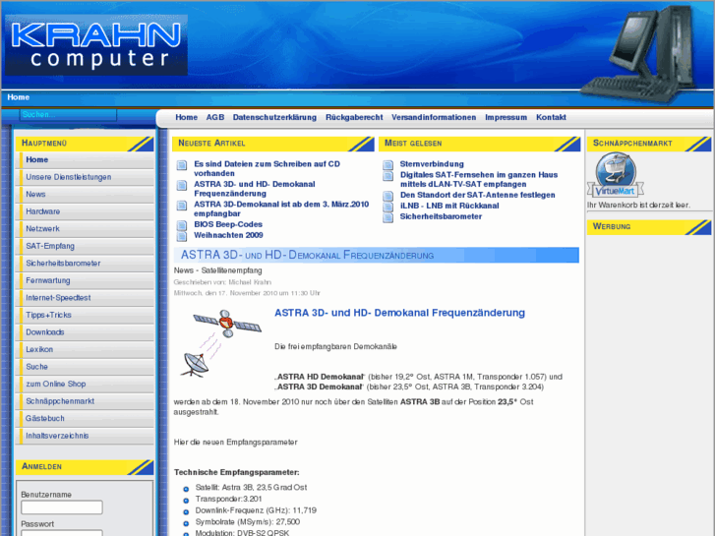Open Tipps+Tricks in sidebar menu
The height and width of the screenshot is (536, 715).
pyautogui.click(x=86, y=316)
